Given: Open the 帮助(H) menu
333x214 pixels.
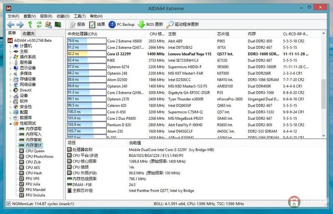Looking at the screenshot, I should (96, 16).
